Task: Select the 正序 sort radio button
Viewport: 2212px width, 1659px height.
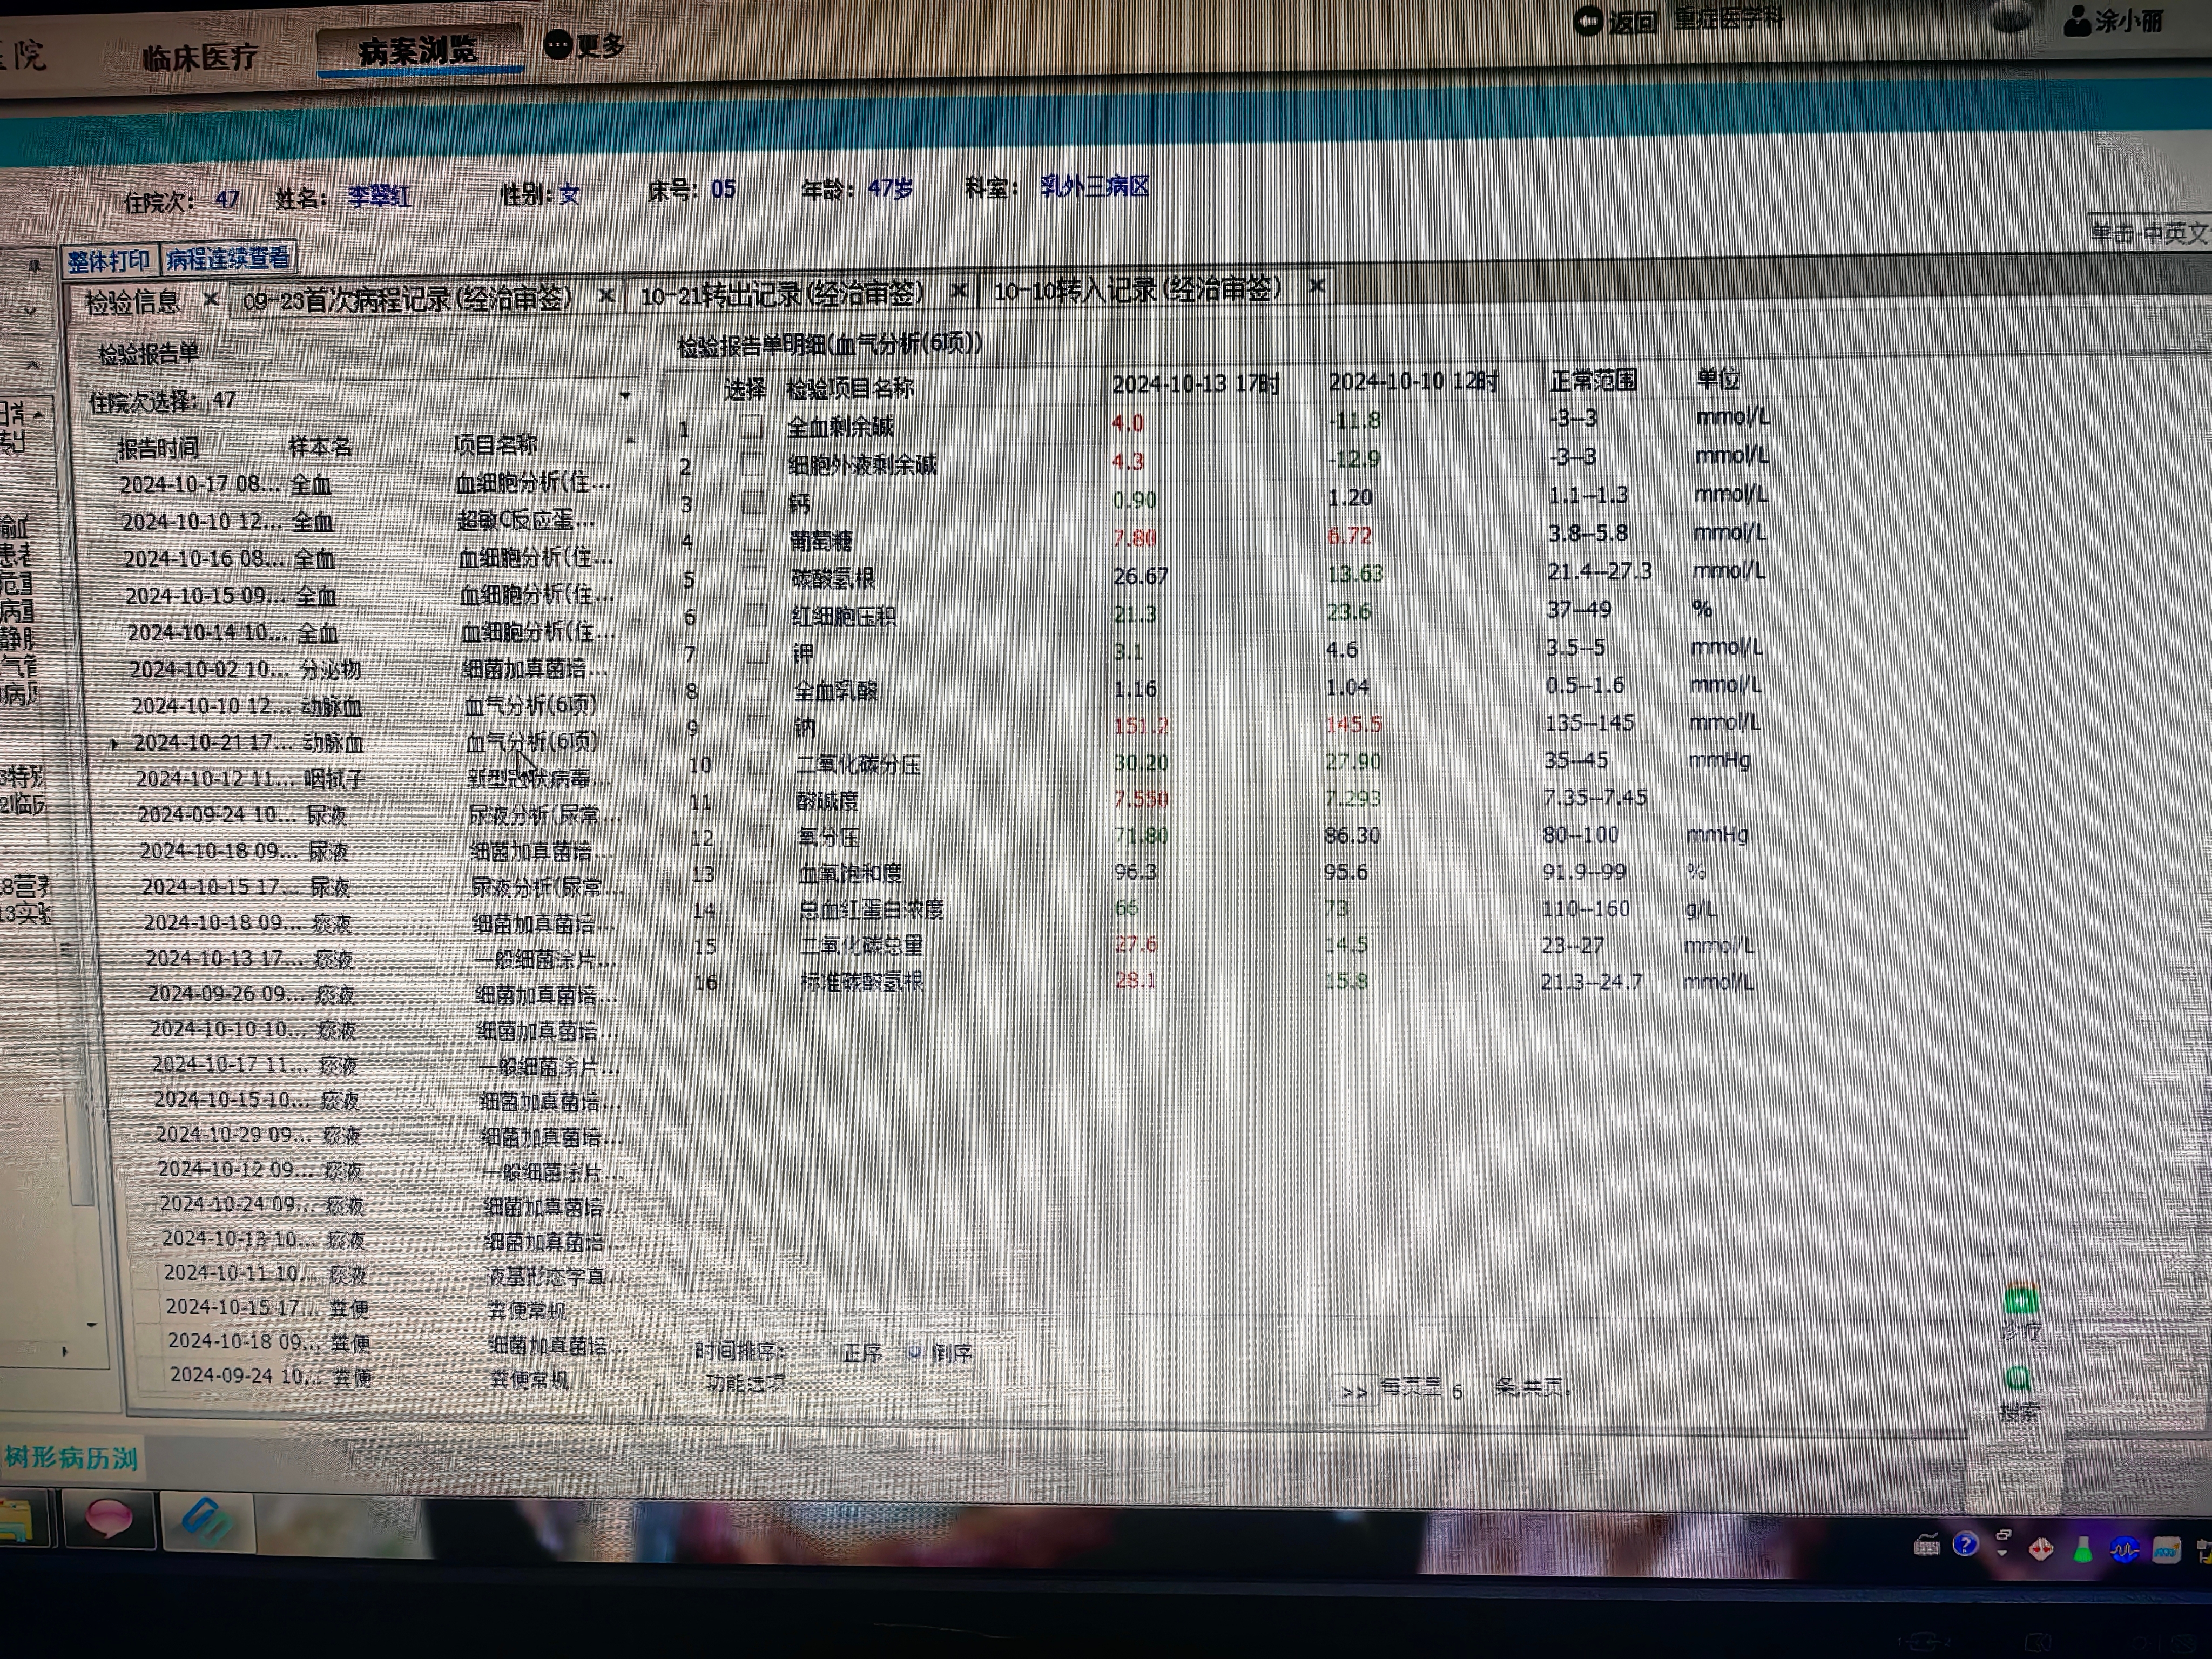Action: [x=824, y=1352]
